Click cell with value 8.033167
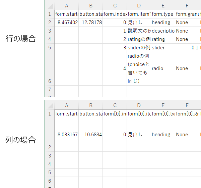Image resolution: width=201 pixels, height=188 pixels. click(67, 135)
